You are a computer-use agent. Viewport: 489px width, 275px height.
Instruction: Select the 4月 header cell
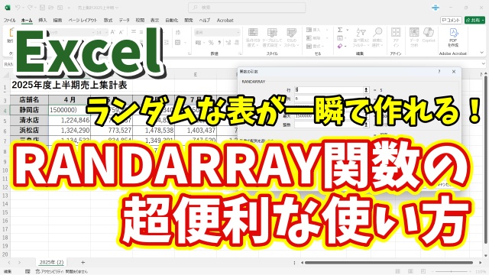(x=70, y=100)
